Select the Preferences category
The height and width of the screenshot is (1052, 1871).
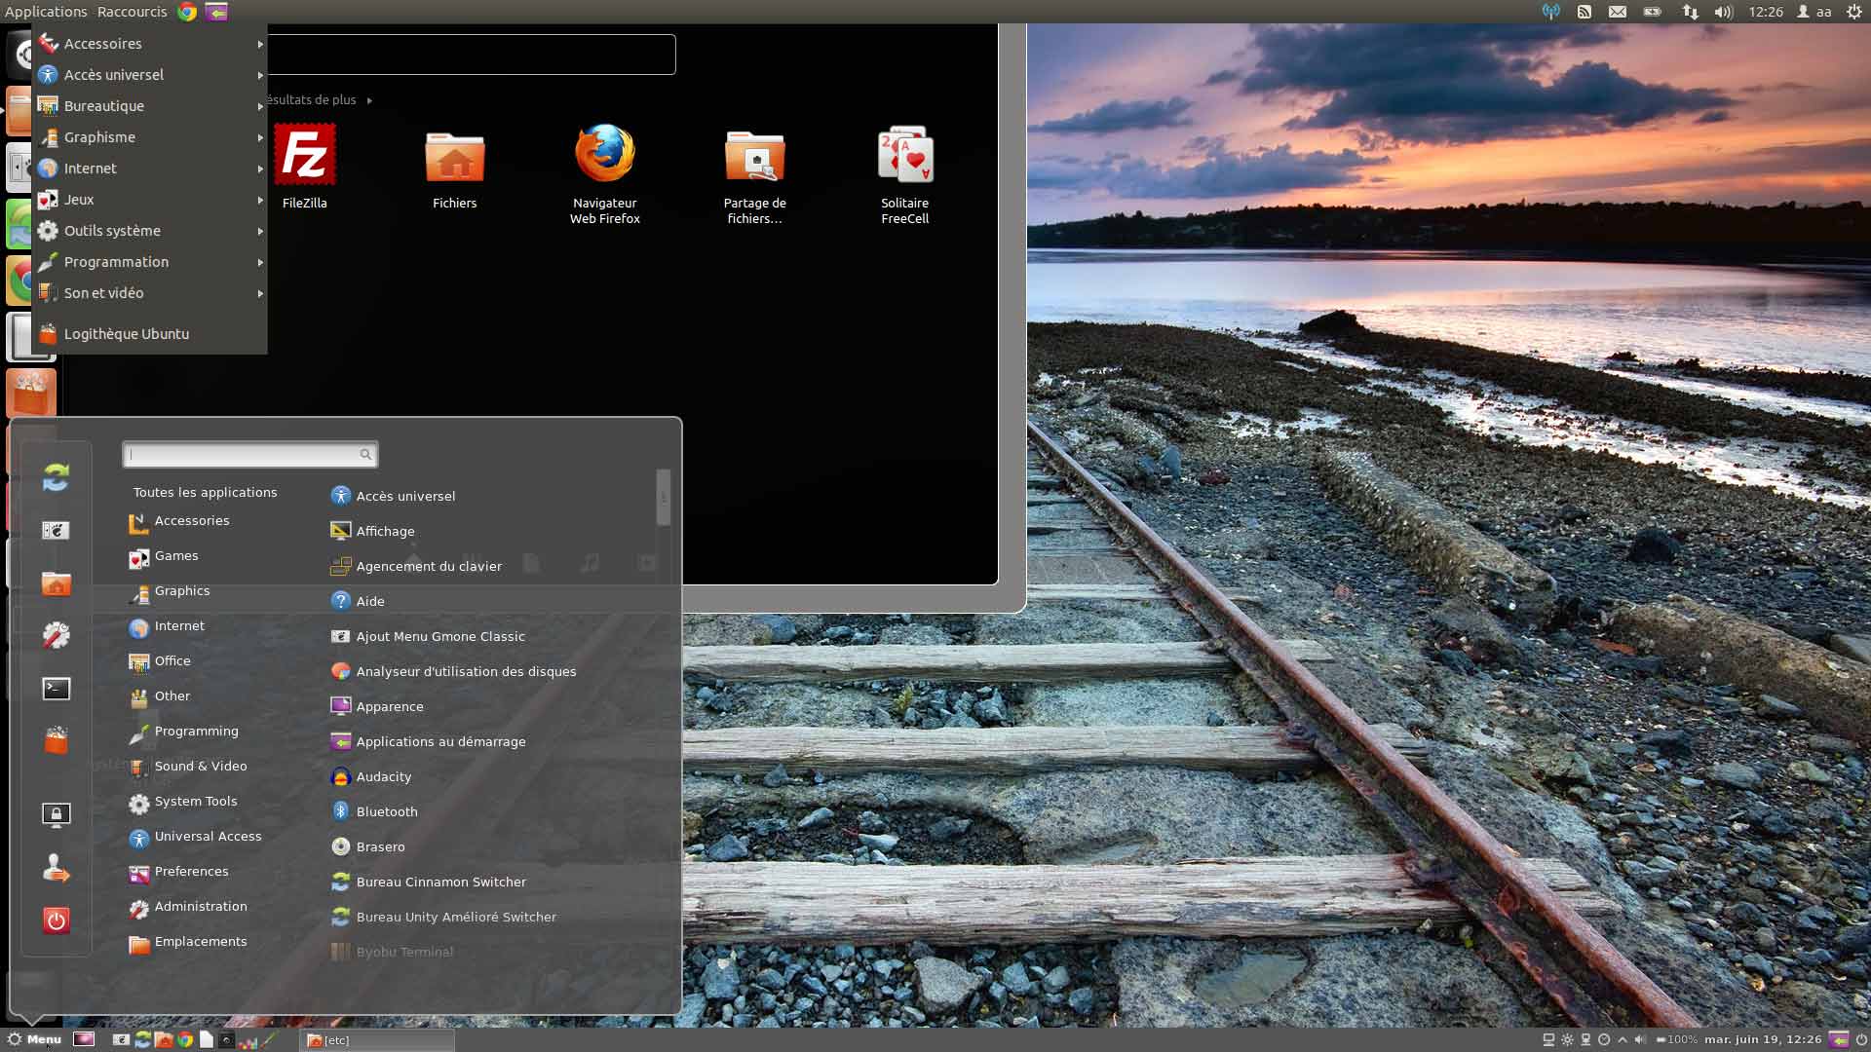pos(191,872)
